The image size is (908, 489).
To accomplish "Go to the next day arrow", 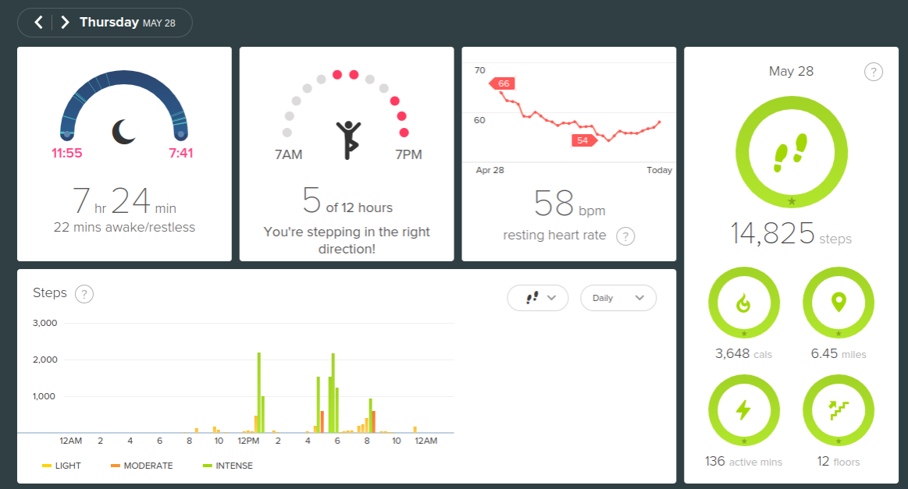I will click(65, 23).
